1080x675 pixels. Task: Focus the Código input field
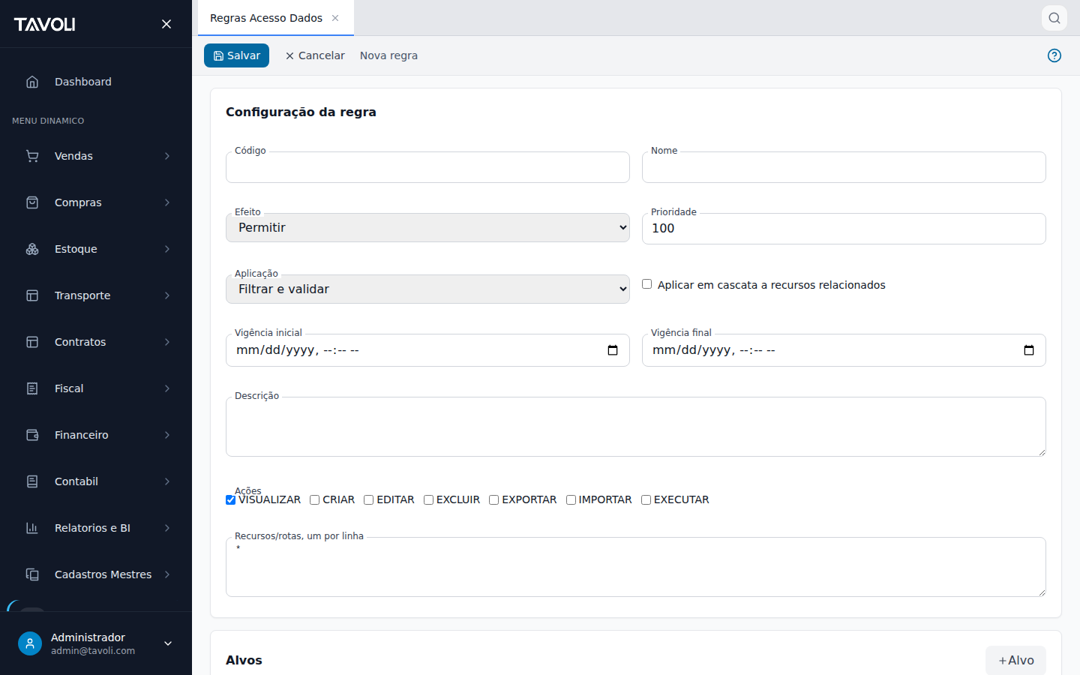[427, 167]
